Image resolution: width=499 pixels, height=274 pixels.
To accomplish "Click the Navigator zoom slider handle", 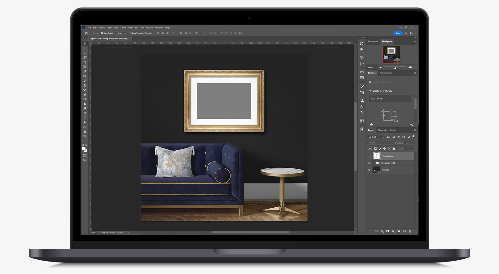I will click(x=395, y=68).
